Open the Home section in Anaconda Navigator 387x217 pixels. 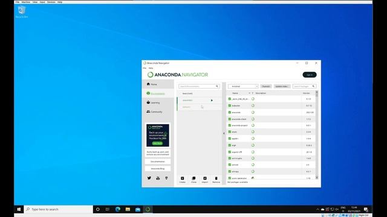[158, 84]
